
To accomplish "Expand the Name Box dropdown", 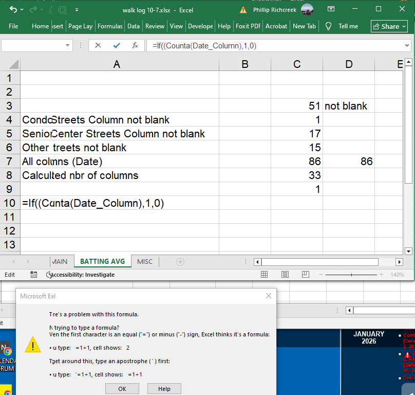I will (x=67, y=46).
